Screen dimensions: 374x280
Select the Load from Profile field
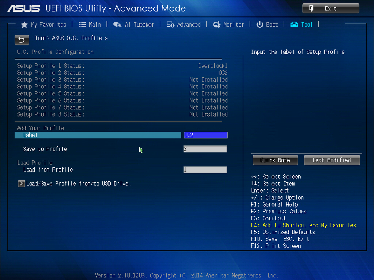[x=205, y=170]
